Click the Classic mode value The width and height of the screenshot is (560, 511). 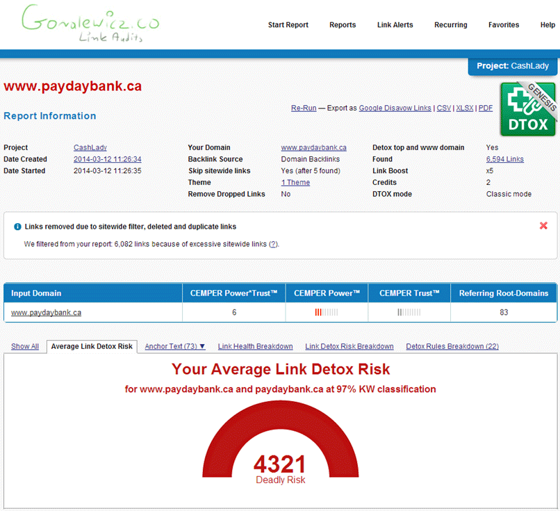(x=509, y=194)
